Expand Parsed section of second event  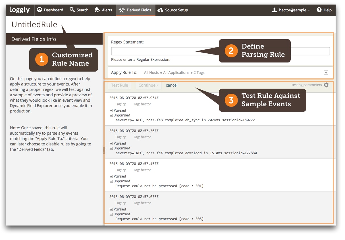pyautogui.click(x=111, y=143)
